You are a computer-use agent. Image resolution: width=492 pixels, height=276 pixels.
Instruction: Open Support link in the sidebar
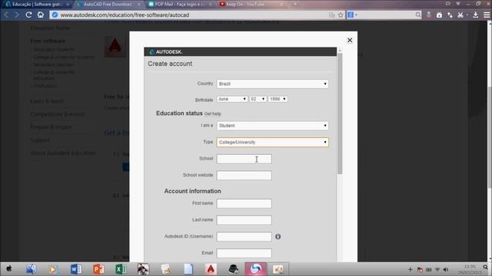click(x=40, y=140)
